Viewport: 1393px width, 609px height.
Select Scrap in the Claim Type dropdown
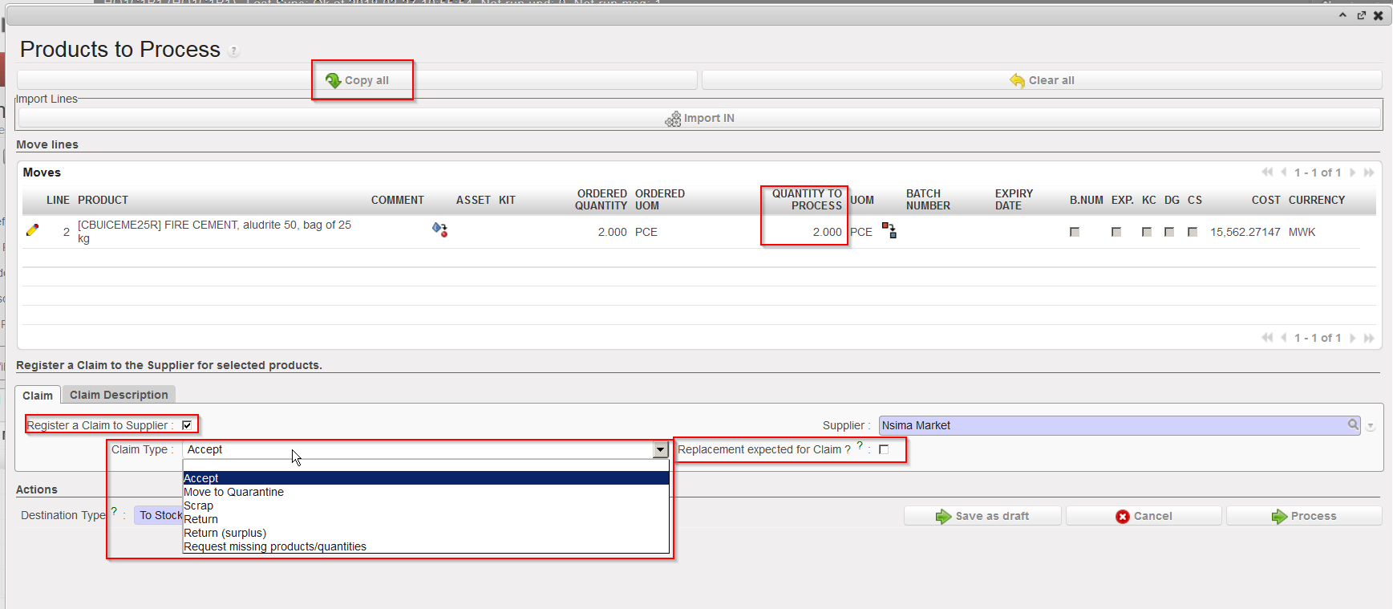coord(198,505)
